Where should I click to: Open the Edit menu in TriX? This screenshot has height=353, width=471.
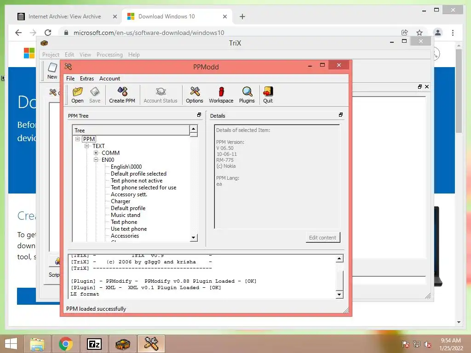(69, 55)
